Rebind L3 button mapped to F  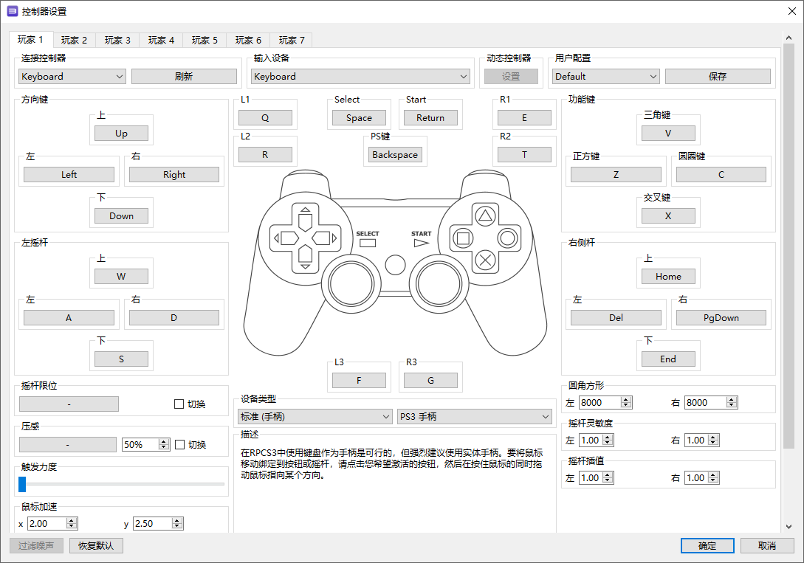[359, 380]
